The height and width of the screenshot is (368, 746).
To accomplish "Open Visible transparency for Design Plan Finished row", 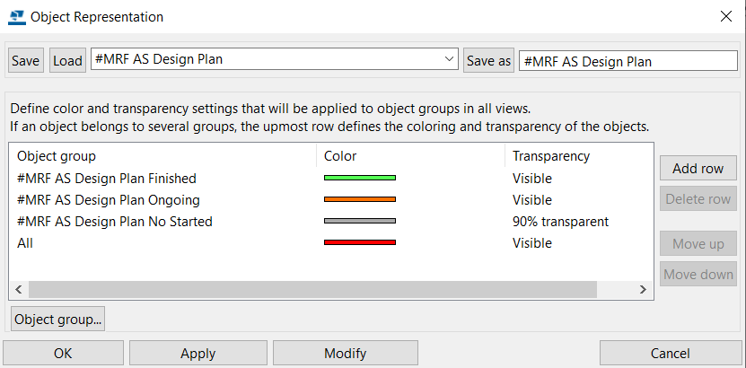I will (x=532, y=179).
